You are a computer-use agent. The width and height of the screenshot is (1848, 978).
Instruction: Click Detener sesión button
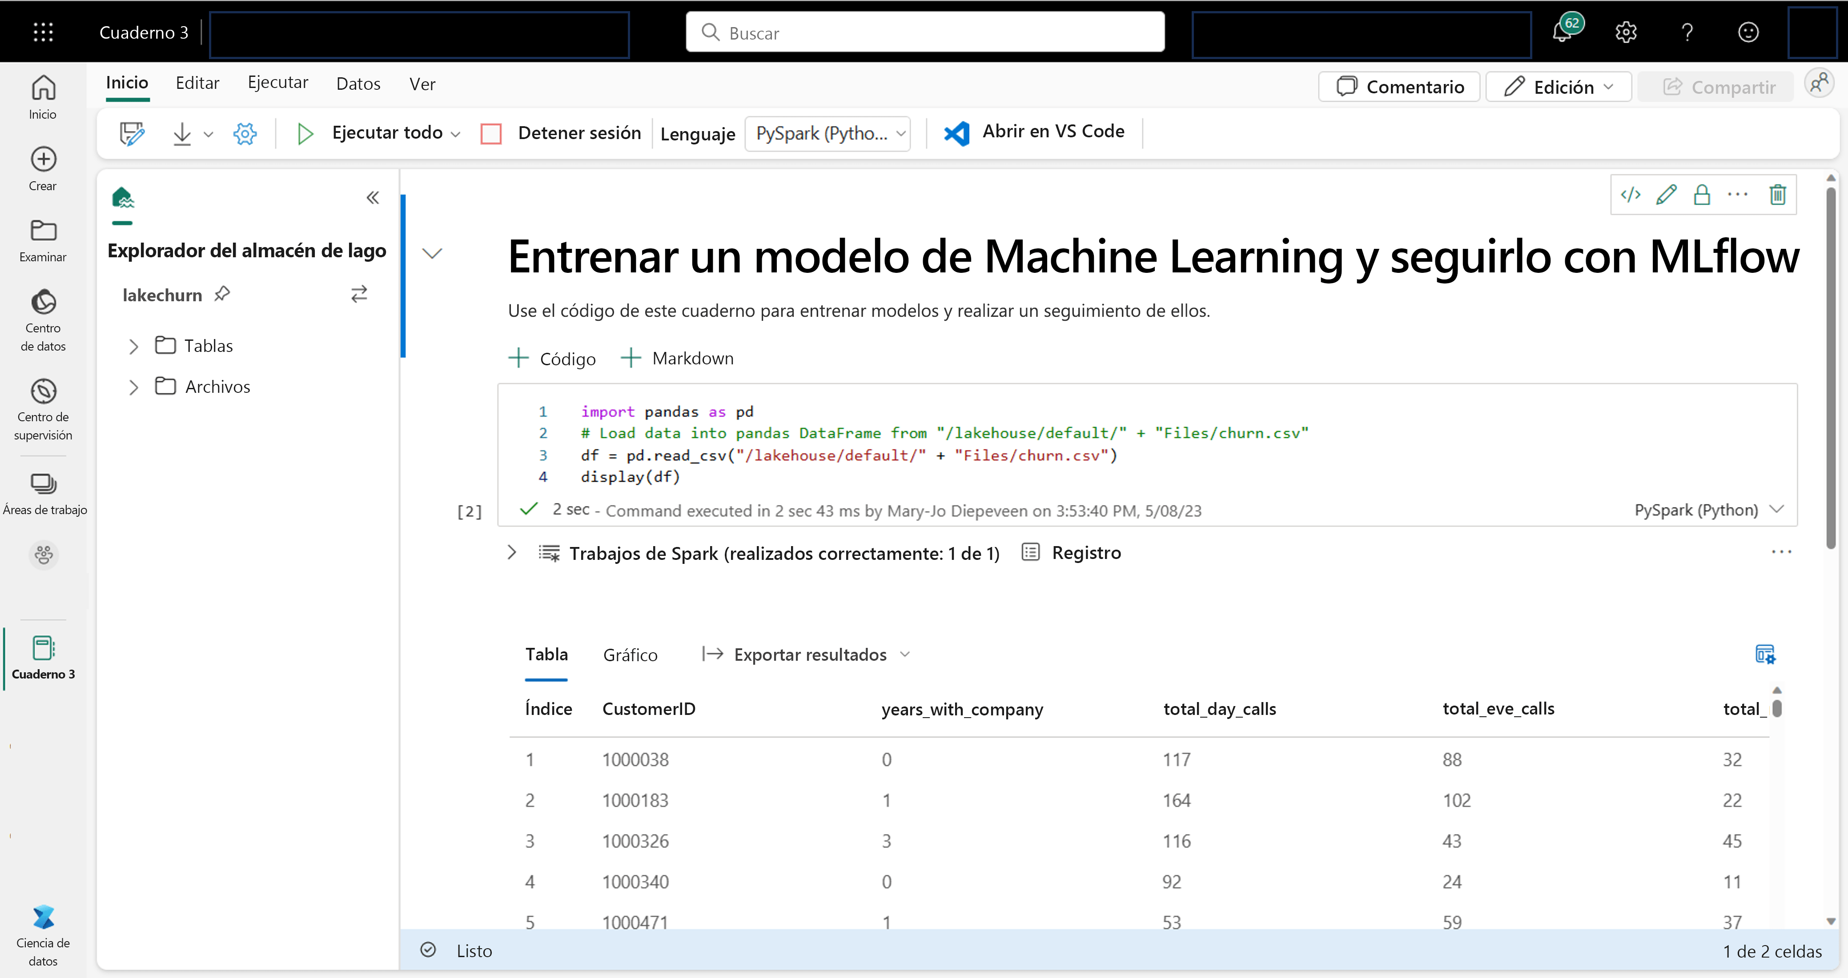coord(561,133)
